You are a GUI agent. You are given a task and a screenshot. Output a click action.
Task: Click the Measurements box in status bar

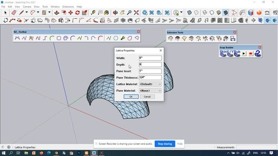click(256, 147)
